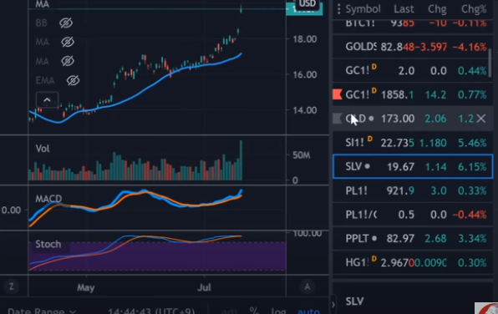
Task: Show the first hidden MA indicator
Action: [68, 42]
